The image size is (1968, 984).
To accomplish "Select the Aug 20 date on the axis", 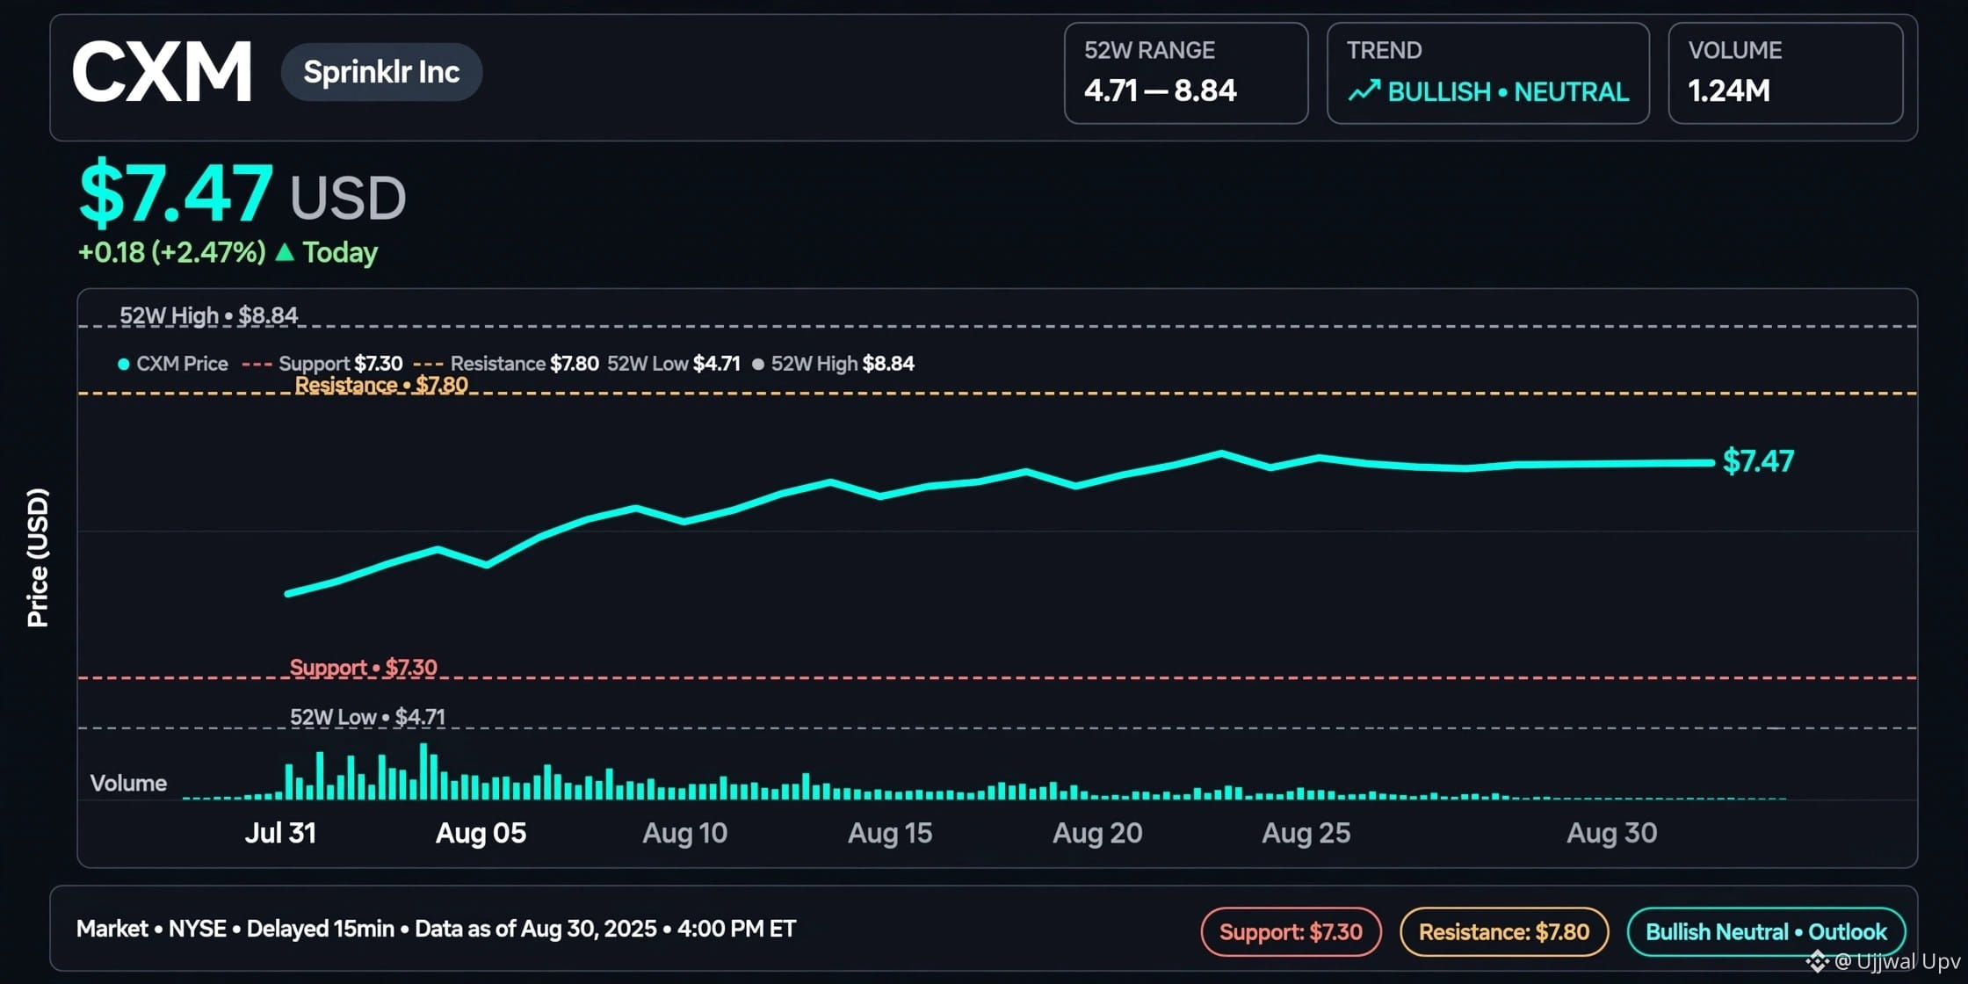I will point(1098,833).
